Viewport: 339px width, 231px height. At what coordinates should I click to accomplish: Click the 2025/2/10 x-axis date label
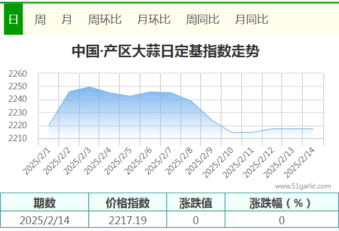click(x=218, y=163)
